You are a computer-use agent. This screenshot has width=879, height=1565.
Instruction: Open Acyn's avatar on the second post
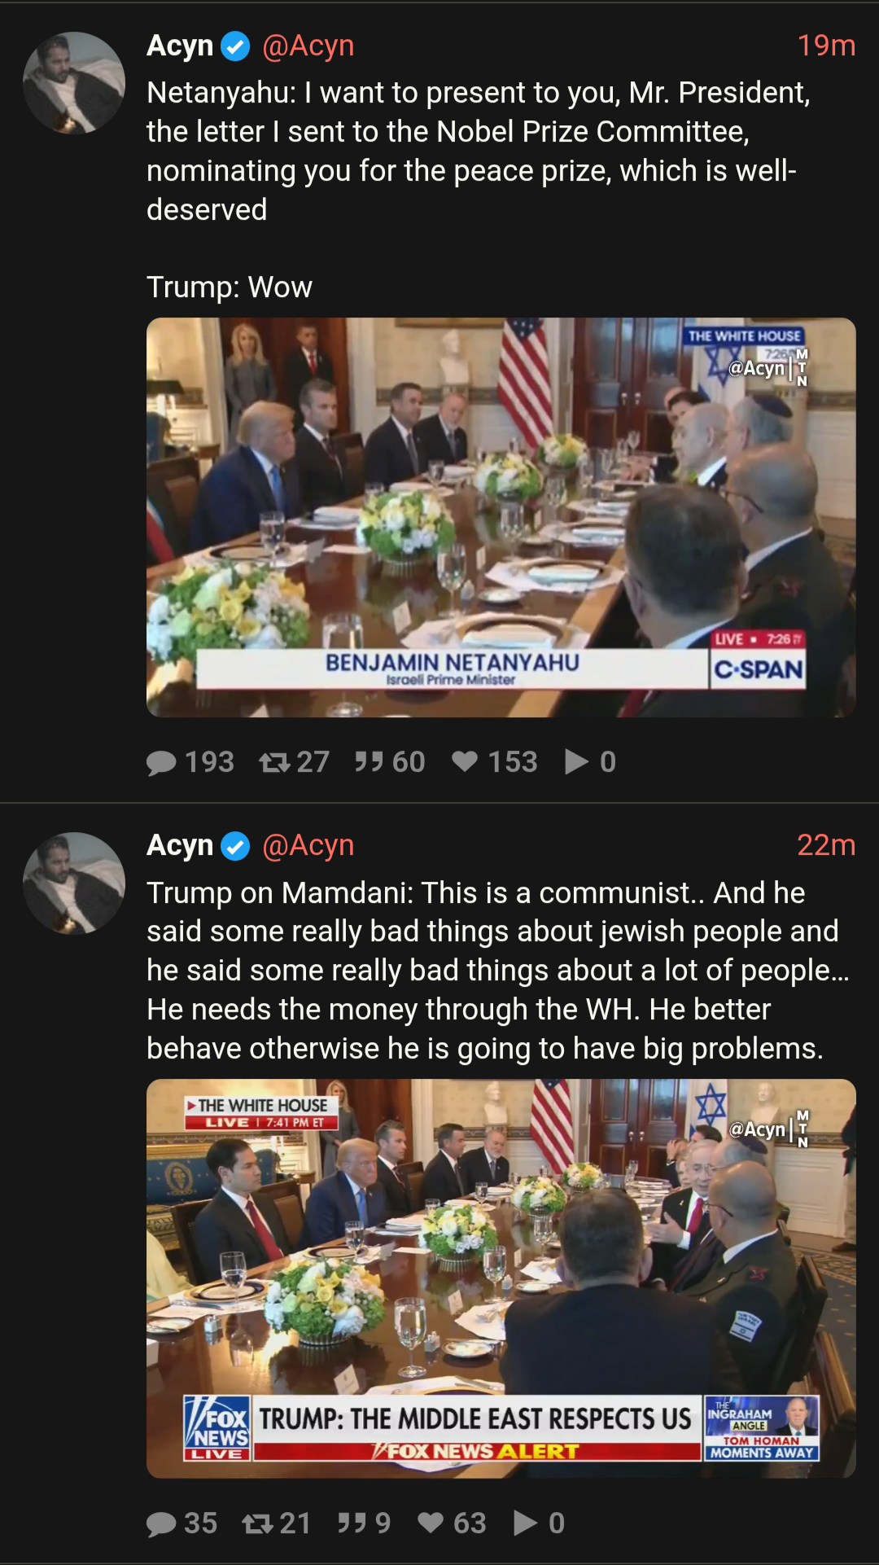tap(74, 883)
